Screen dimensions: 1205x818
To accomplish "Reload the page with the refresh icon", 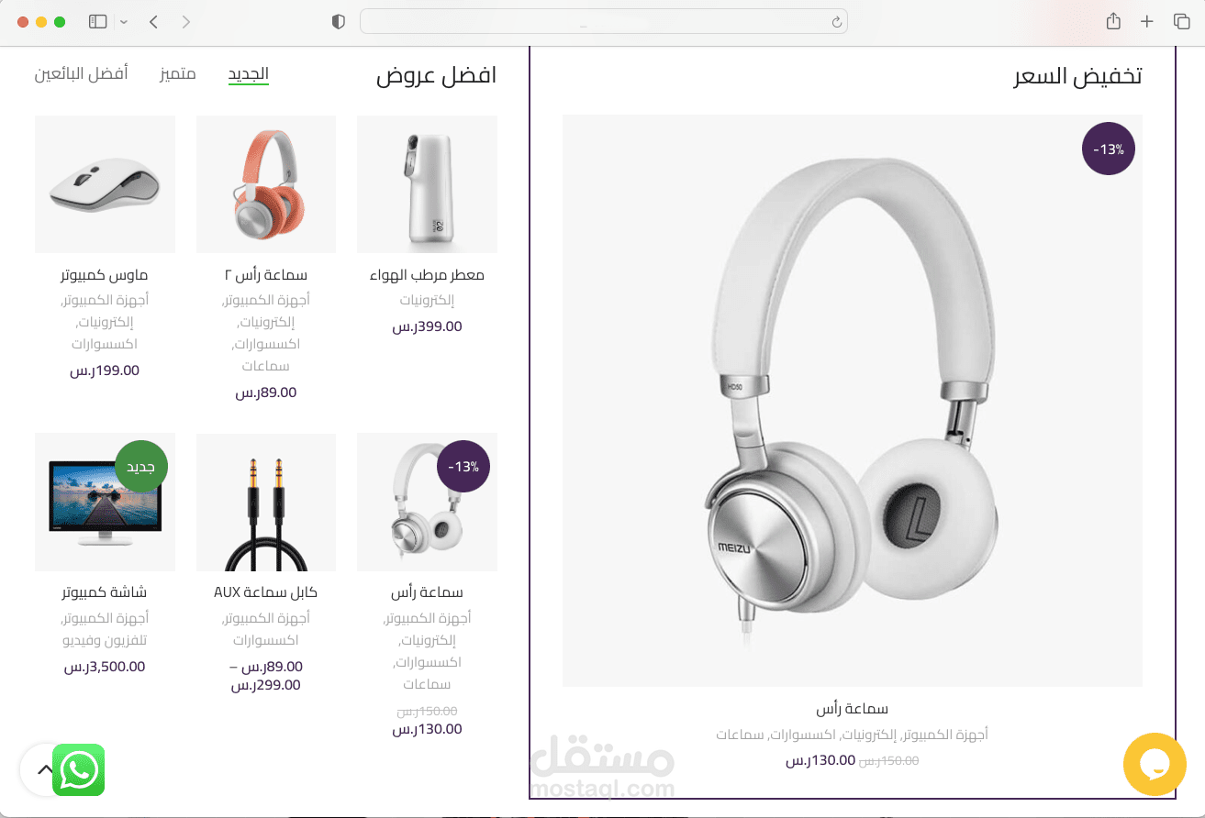I will click(x=836, y=22).
